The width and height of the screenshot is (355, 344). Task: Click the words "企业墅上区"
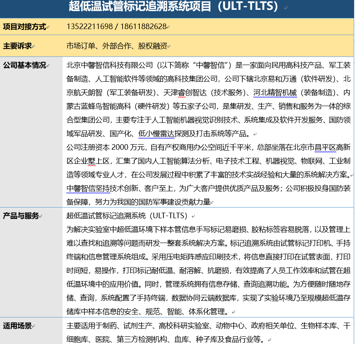point(92,161)
